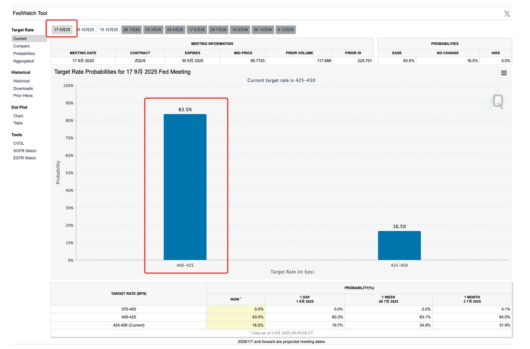This screenshot has height=349, width=530.
Task: Open the Dot Plot Table link
Action: tap(18, 123)
